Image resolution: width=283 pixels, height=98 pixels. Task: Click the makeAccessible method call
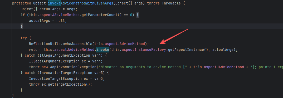[77, 44]
